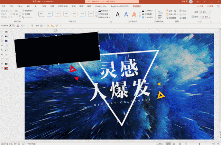Click the blue A WordArt style
221x145 pixels.
[126, 14]
